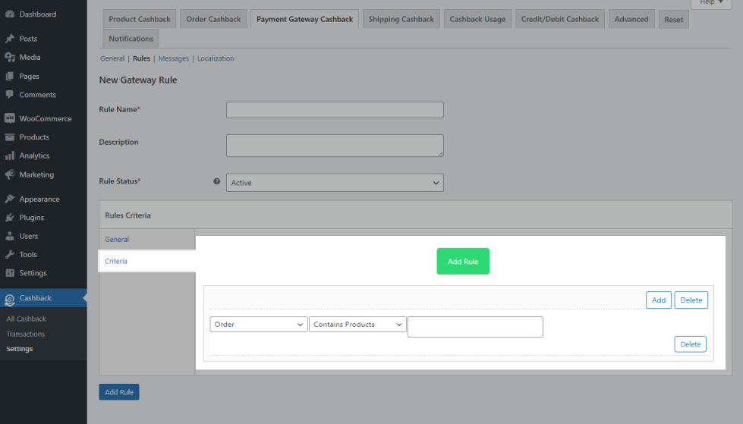This screenshot has height=424, width=743.
Task: Expand the Help panel at top
Action: click(x=711, y=3)
